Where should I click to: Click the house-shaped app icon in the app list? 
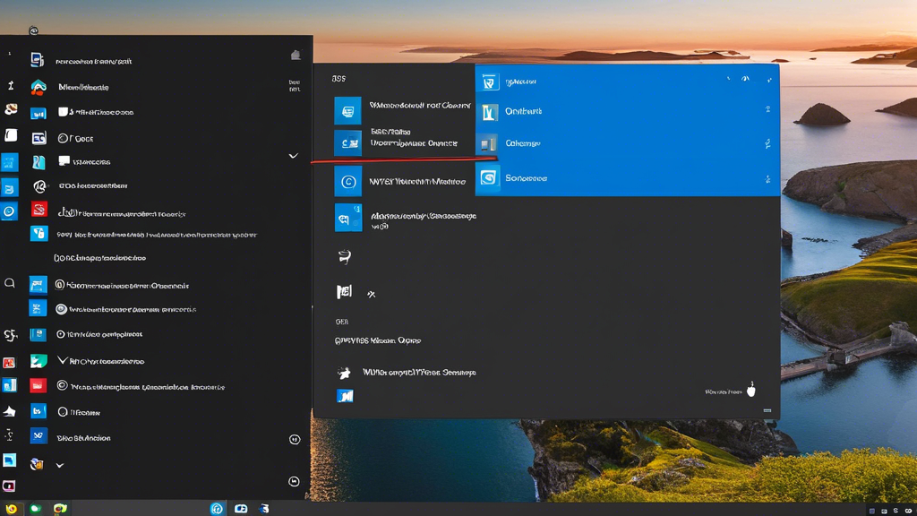38,87
